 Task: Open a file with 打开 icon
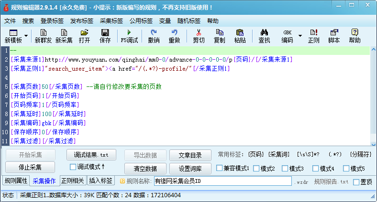(x=84, y=36)
